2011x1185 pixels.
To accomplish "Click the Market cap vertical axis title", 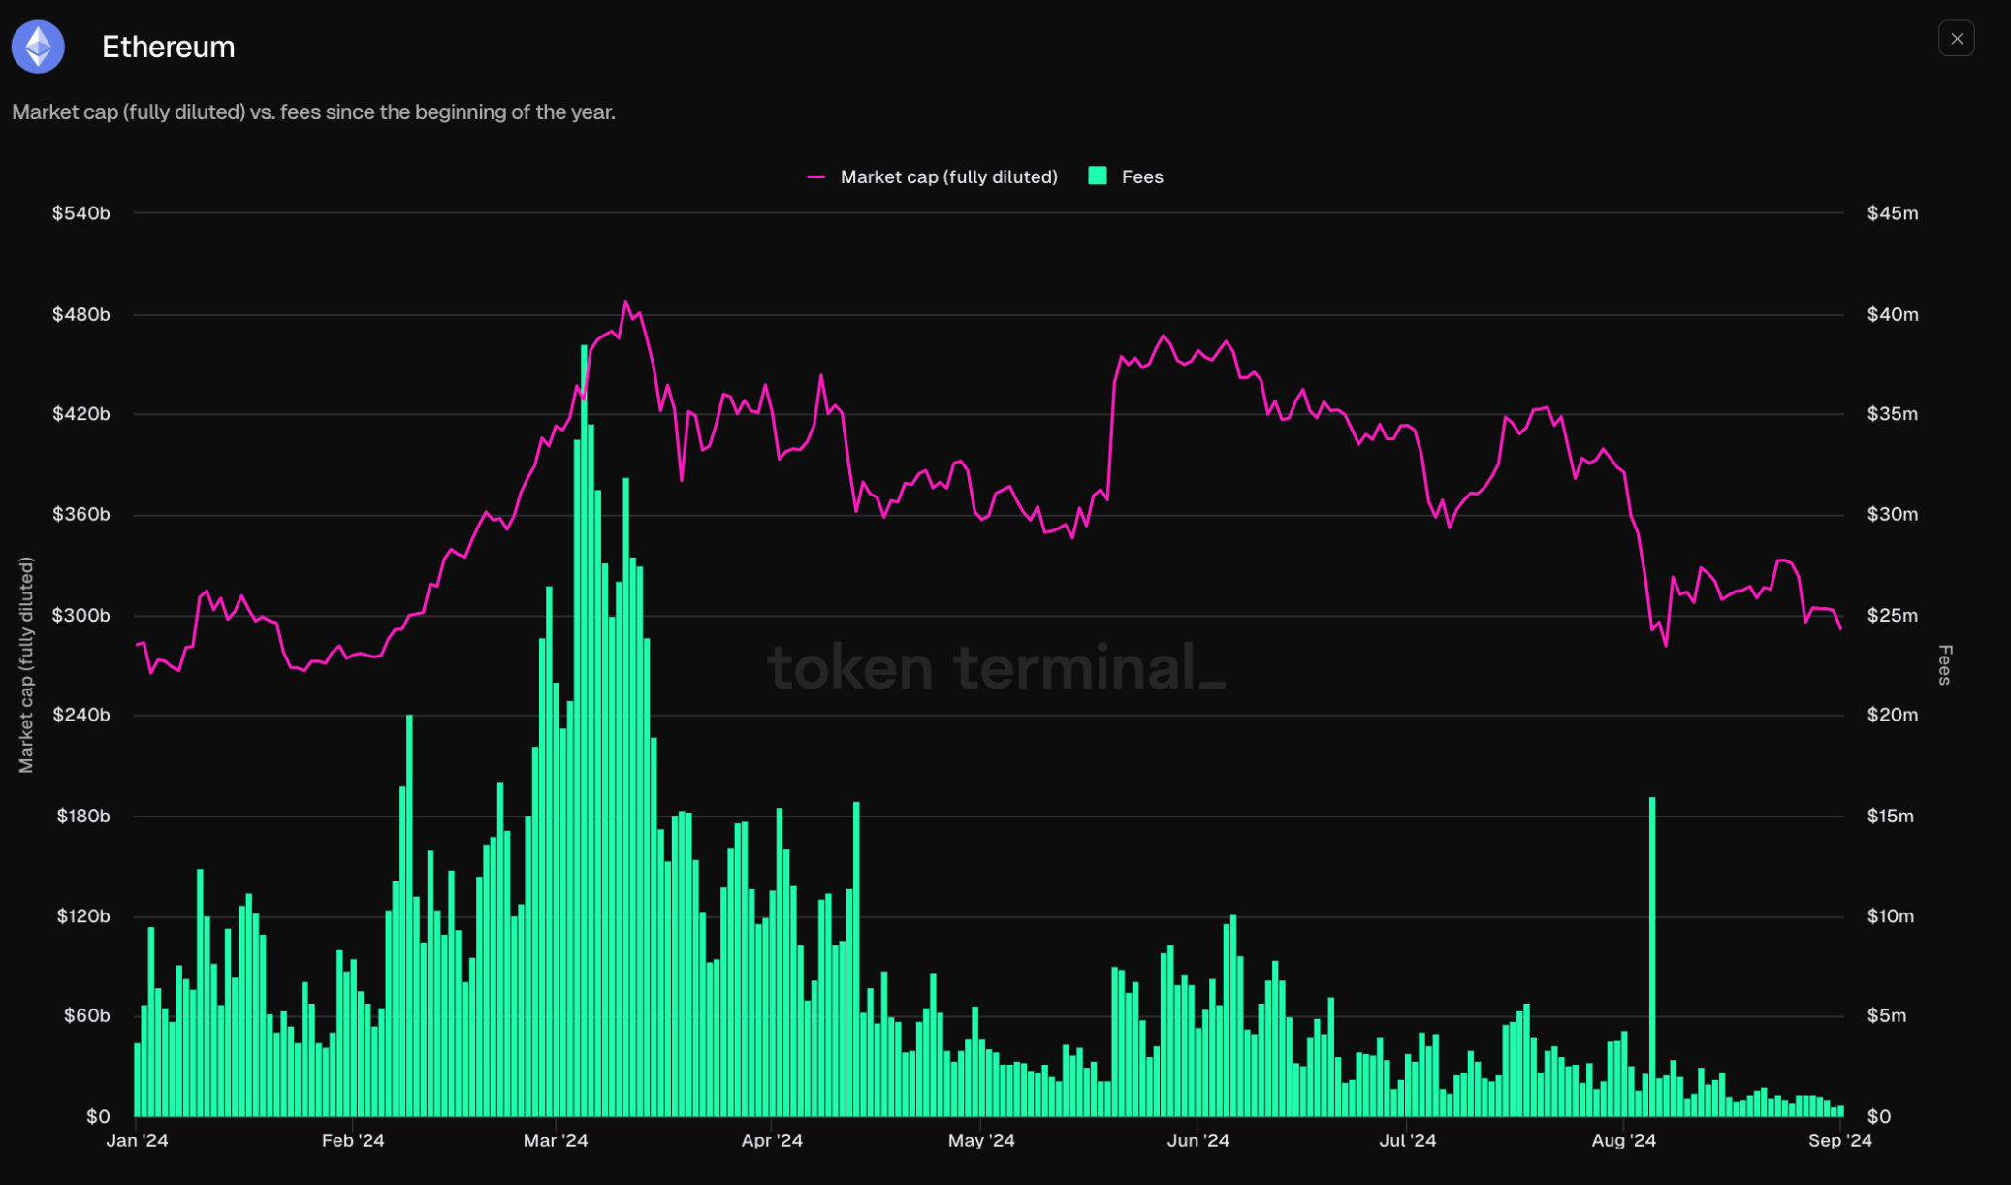I will tap(26, 664).
